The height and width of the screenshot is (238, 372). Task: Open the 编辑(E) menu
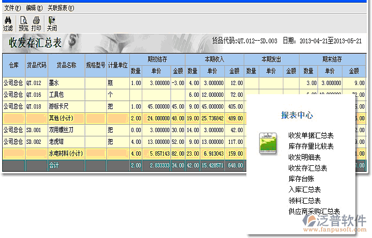tap(34, 9)
